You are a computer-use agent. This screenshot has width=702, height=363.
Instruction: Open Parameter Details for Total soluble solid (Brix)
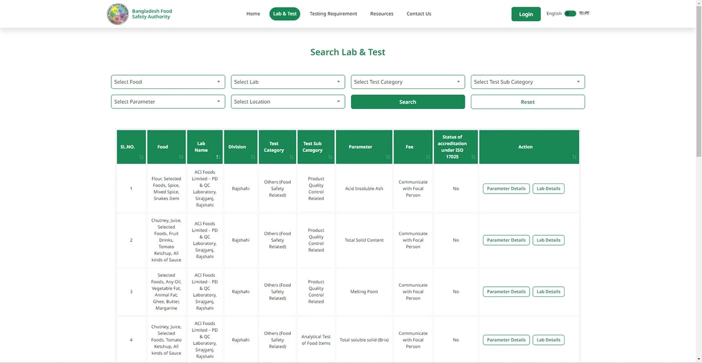(x=506, y=340)
